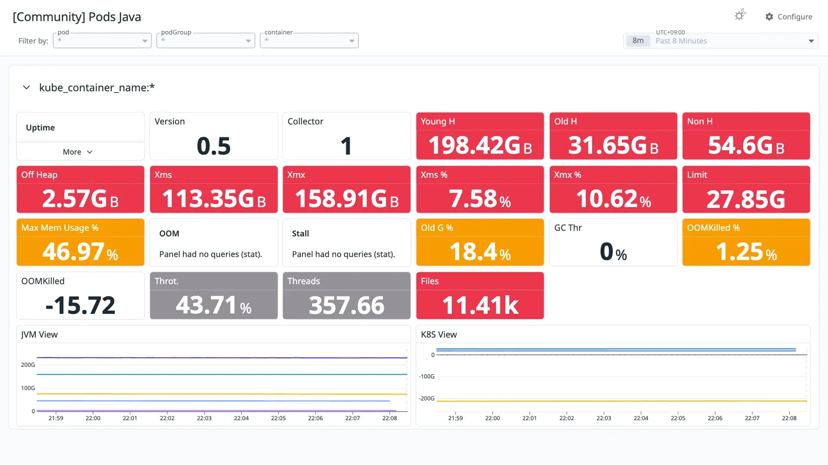Toggle the light/dark theme icon
Viewport: 828px width, 465px height.
(x=740, y=15)
